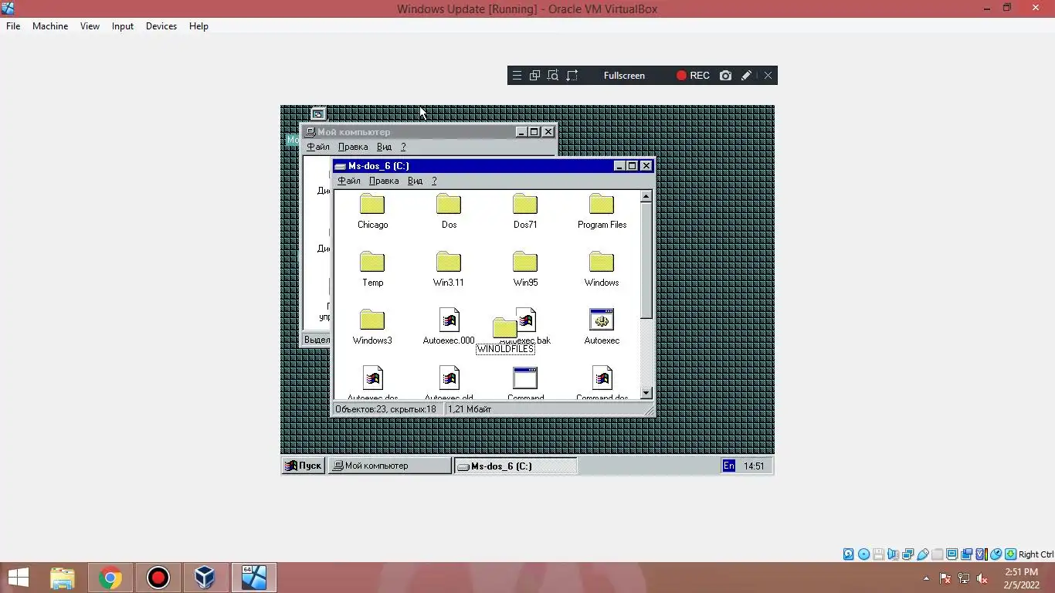Click the host clock showing 2:51 PM
This screenshot has height=593, width=1055.
coord(1021,572)
